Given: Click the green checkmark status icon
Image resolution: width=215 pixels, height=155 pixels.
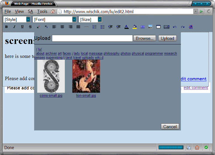Looking at the screenshot, I should [206, 147].
